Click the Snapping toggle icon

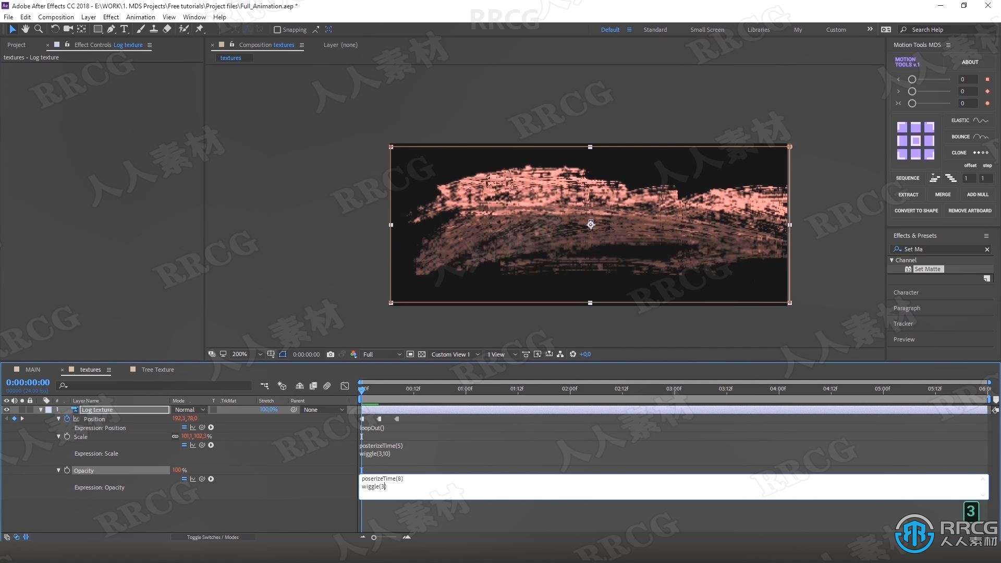tap(278, 30)
